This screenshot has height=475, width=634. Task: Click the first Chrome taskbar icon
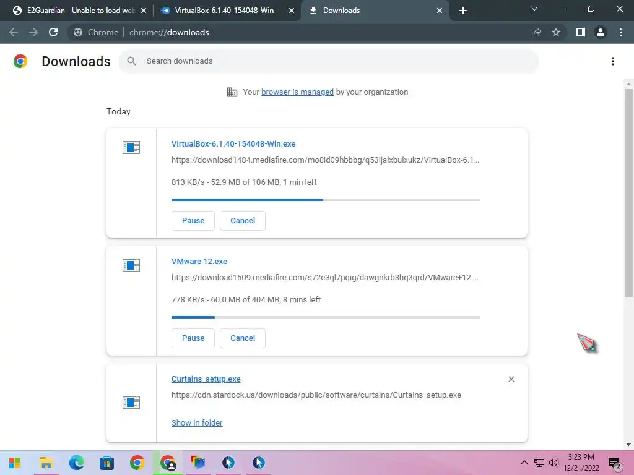coord(137,463)
